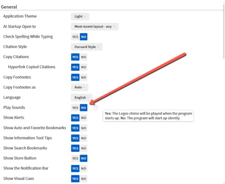Screen dimensions: 225x184
Task: Set Show Visual Cues to NO
Action: (x=83, y=179)
